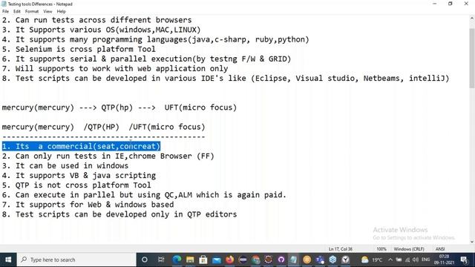
Task: Launch Google Chrome from taskbar
Action: [255, 260]
